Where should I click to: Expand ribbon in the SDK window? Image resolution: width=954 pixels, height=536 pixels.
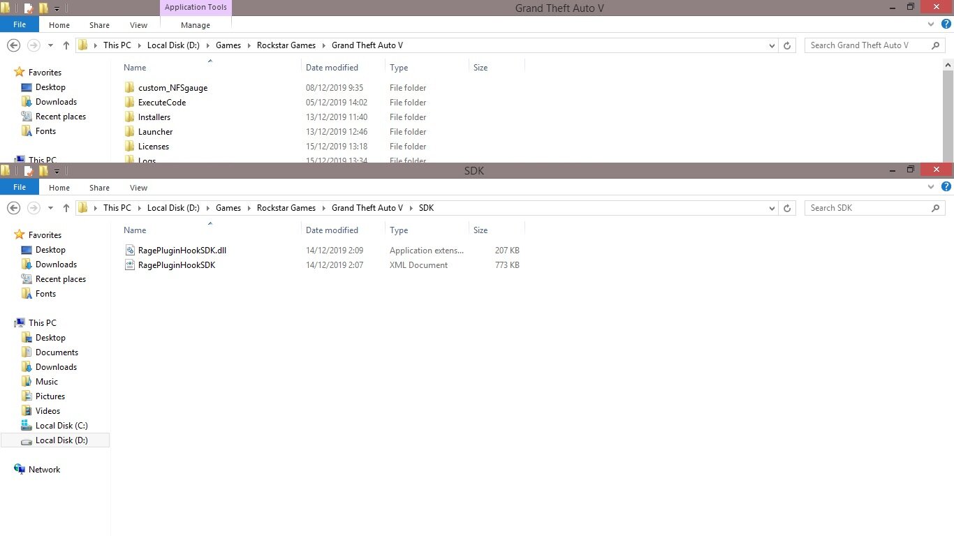[931, 187]
